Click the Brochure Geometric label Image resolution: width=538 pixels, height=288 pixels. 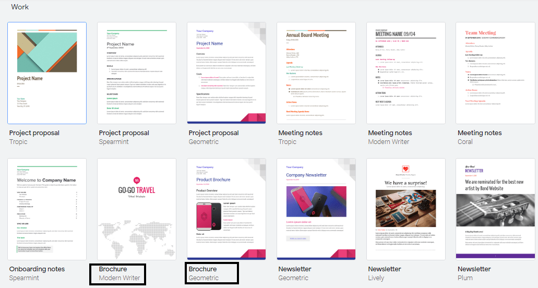[x=204, y=273]
